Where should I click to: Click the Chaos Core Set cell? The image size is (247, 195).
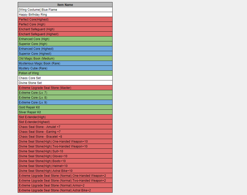(x=65, y=78)
